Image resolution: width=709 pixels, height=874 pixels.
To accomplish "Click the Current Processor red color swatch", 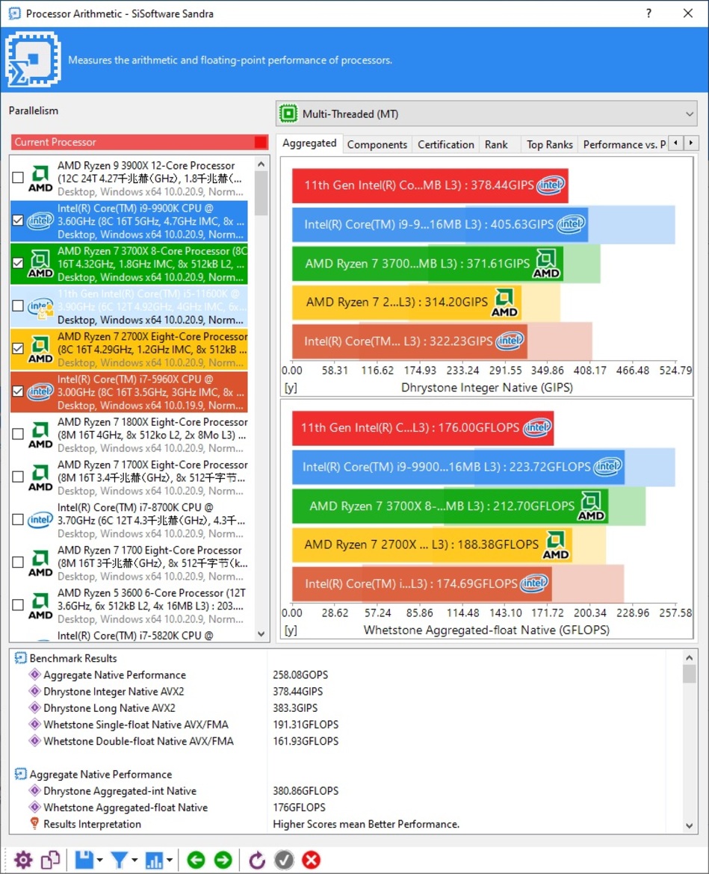I will [260, 142].
